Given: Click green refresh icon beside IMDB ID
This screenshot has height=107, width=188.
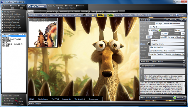Looking at the screenshot, I should coord(160,30).
